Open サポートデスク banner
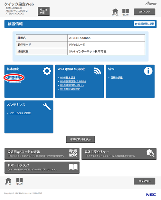Viewport: 161px width, 200px height. click(42, 167)
